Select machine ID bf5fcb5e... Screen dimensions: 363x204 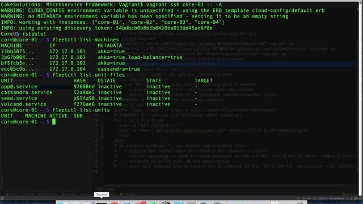(18, 63)
